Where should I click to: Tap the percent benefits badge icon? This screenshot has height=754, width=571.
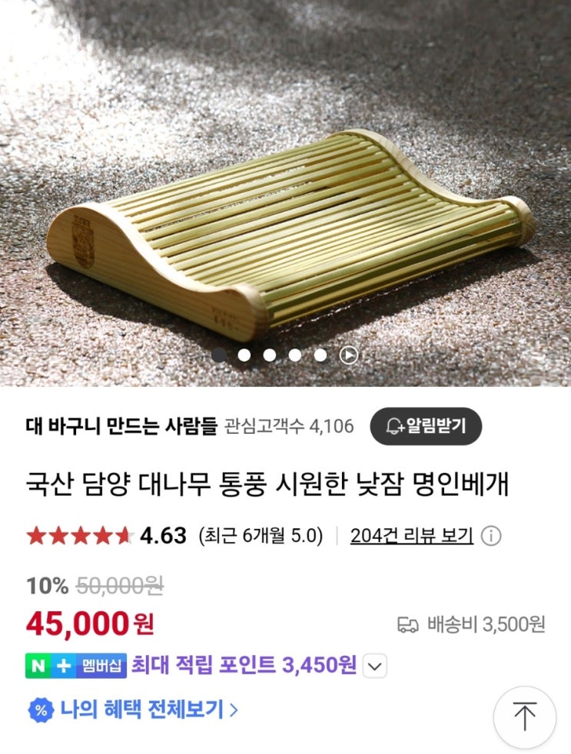pos(41,709)
